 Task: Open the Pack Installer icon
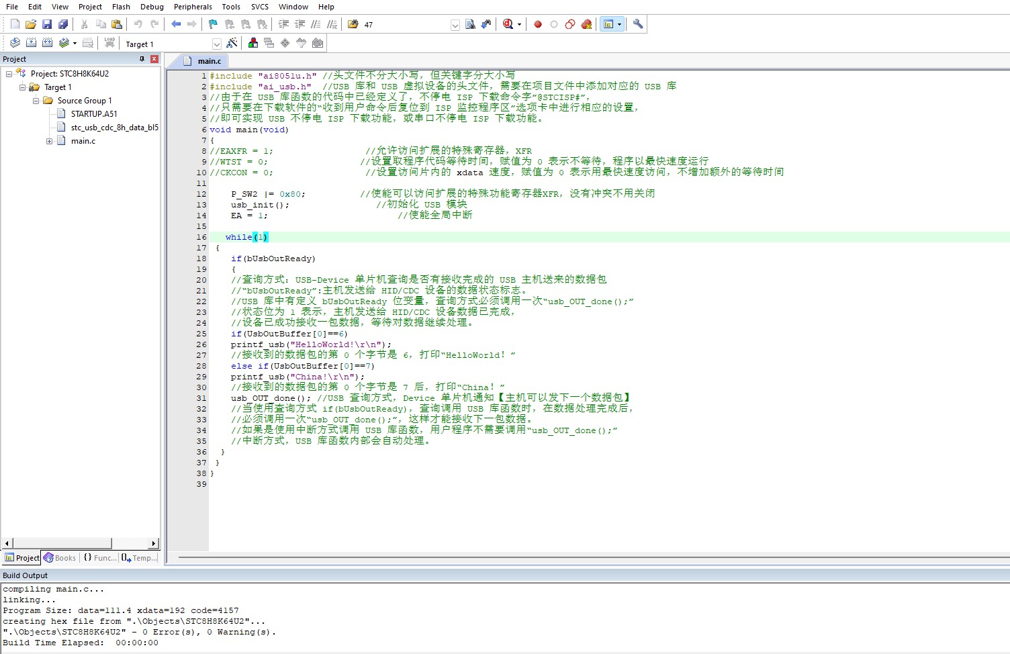tap(318, 43)
